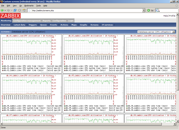This screenshot has height=130, width=179.
Task: Open the Go menu
Action: (x=21, y=6)
